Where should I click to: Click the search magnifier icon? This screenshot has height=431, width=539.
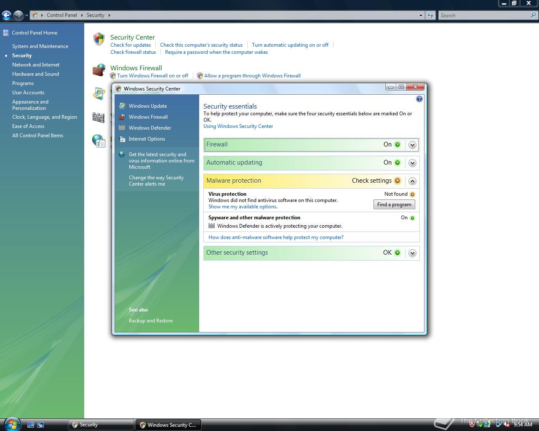[x=534, y=15]
